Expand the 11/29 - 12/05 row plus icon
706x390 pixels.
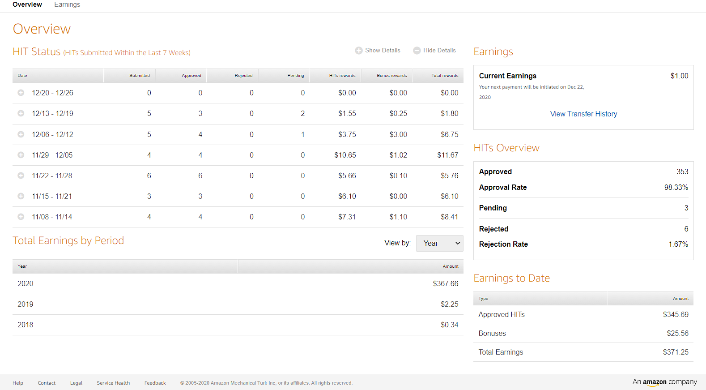pos(21,155)
